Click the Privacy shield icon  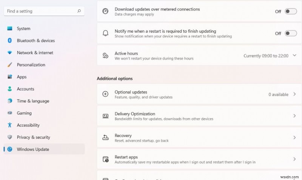click(10, 137)
